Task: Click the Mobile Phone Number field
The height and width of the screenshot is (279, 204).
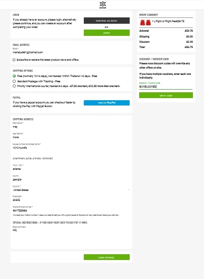Action: (71, 210)
